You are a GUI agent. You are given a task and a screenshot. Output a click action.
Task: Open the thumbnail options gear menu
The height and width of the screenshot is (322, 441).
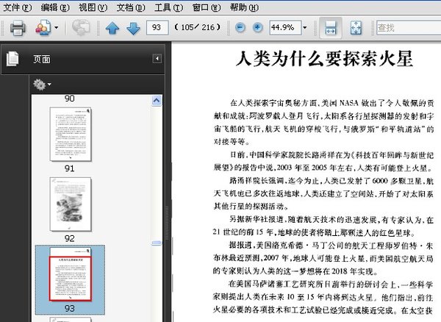(x=40, y=85)
